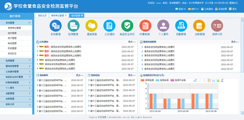Click the chart restore icon

[x=223, y=80]
